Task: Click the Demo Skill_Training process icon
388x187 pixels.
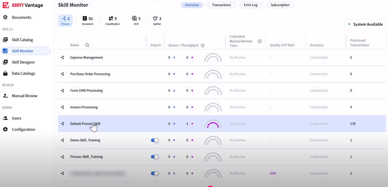Action: (x=62, y=140)
